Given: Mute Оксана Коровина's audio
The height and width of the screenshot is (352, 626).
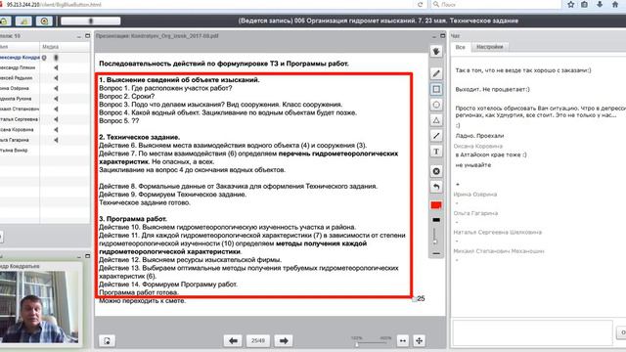Looking at the screenshot, I should tap(57, 130).
